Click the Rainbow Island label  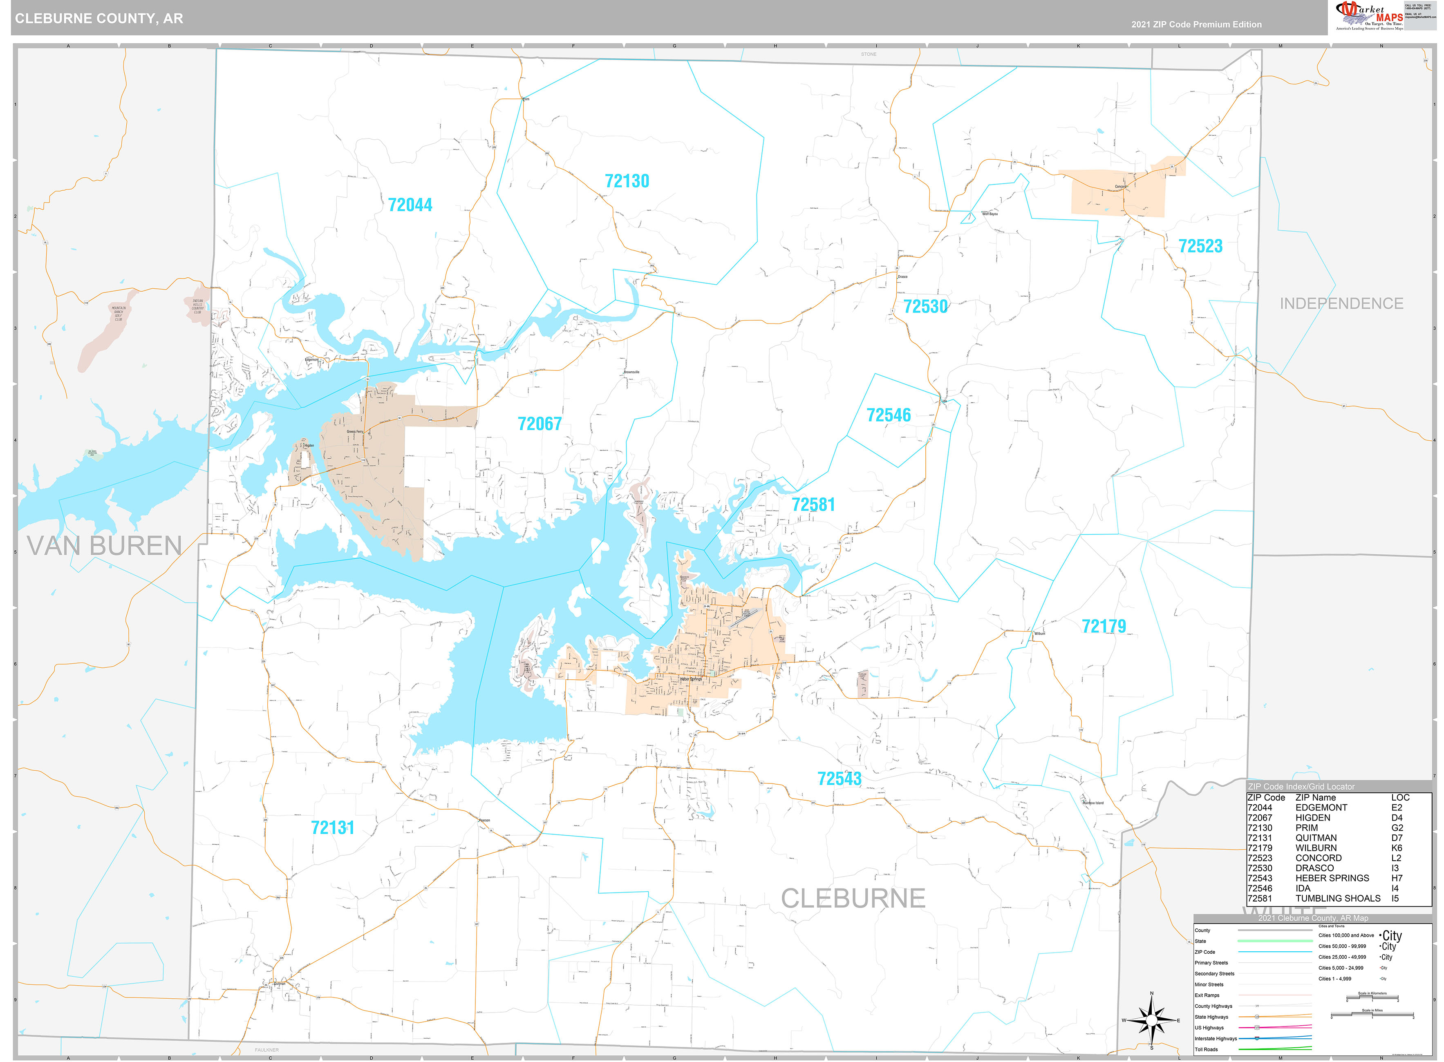click(1093, 803)
